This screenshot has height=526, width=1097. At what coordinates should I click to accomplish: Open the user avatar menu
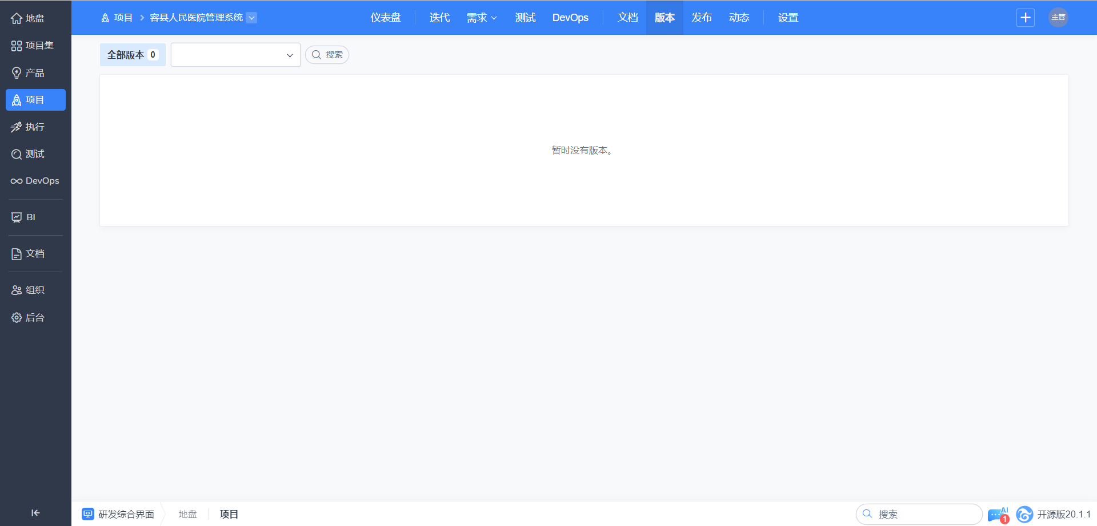click(x=1058, y=18)
